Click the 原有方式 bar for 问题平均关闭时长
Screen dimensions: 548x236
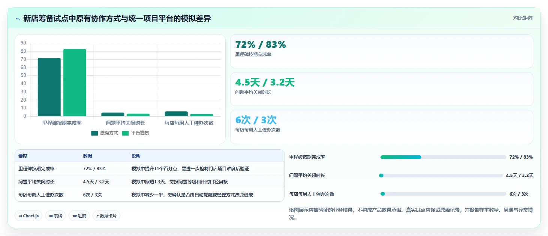(x=113, y=114)
